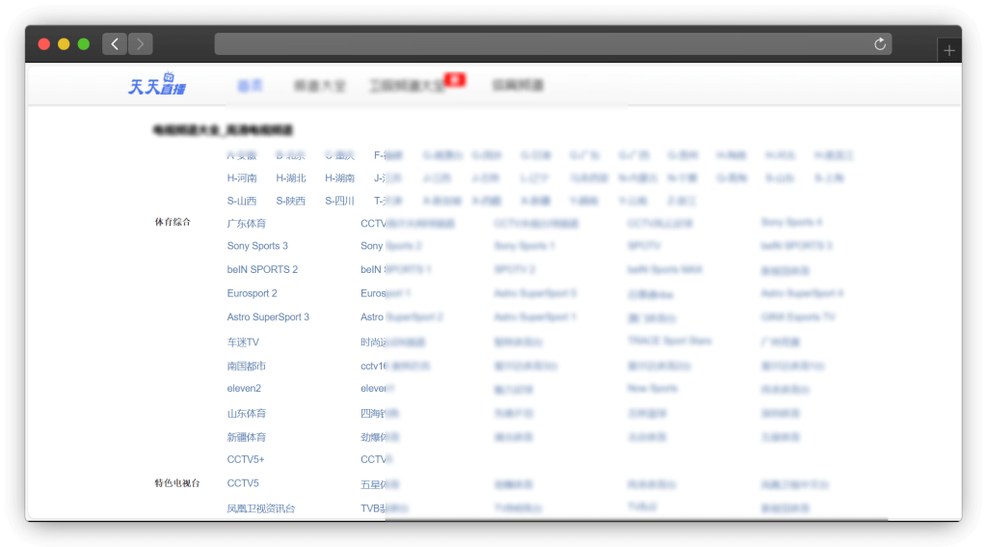Open the H-湖北 region link
The image size is (987, 547).
tap(291, 178)
